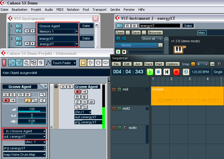Screen dimensions: 224x159
Task: Click energyXT program name field
Action: point(160,26)
